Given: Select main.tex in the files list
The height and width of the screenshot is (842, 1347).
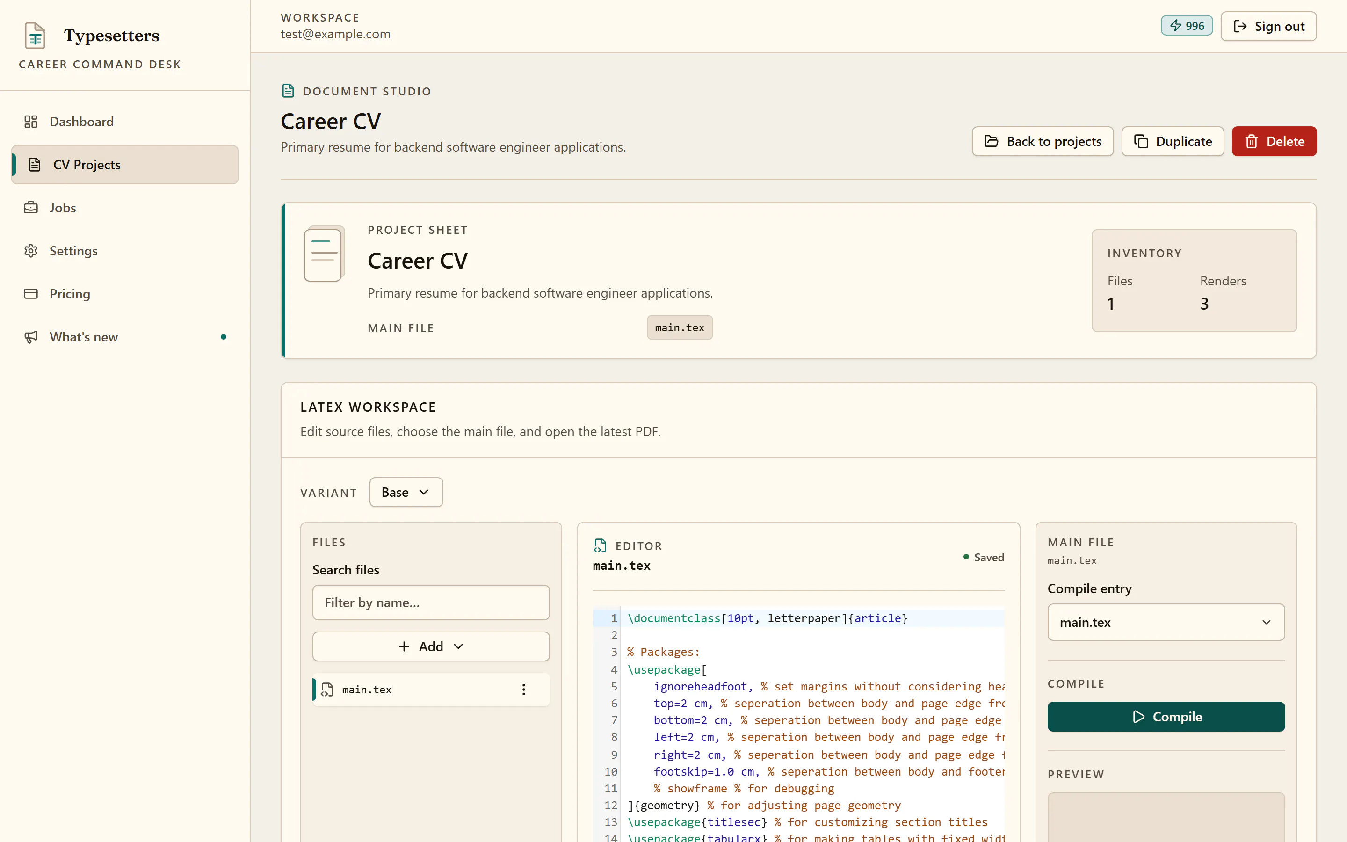Looking at the screenshot, I should [x=431, y=690].
